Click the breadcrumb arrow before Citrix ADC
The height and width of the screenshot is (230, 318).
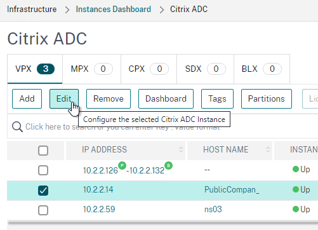click(162, 10)
